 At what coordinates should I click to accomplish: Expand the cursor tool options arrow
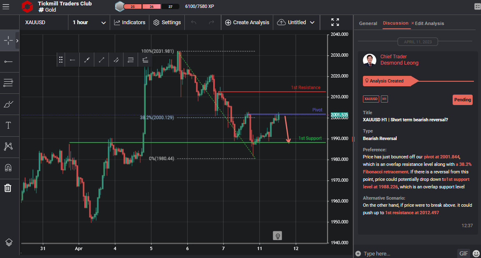[x=17, y=40]
